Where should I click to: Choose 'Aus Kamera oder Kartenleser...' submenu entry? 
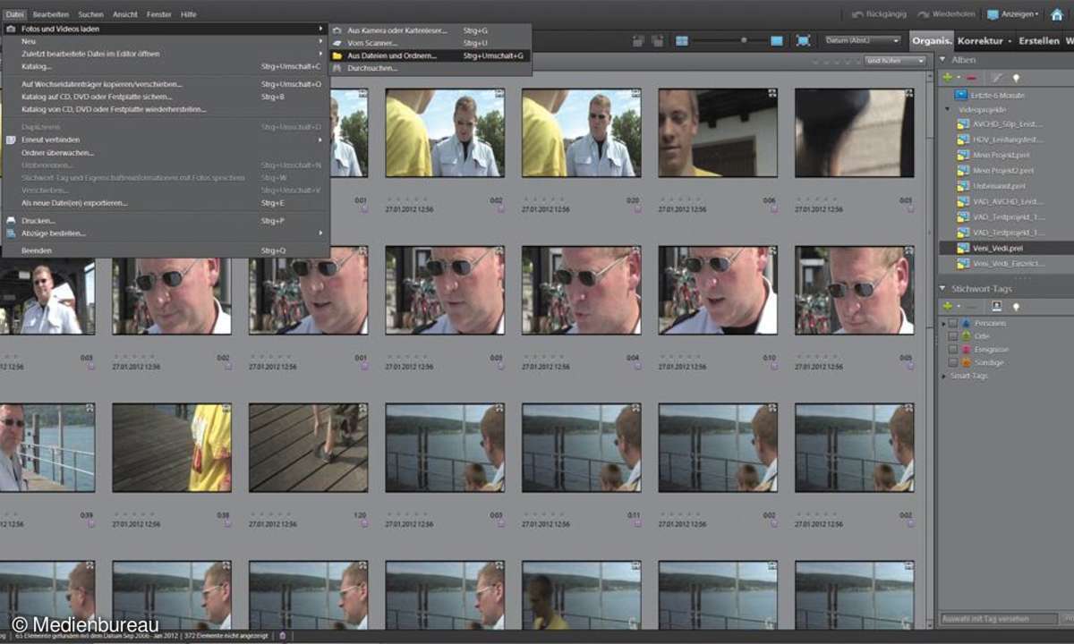click(x=430, y=30)
